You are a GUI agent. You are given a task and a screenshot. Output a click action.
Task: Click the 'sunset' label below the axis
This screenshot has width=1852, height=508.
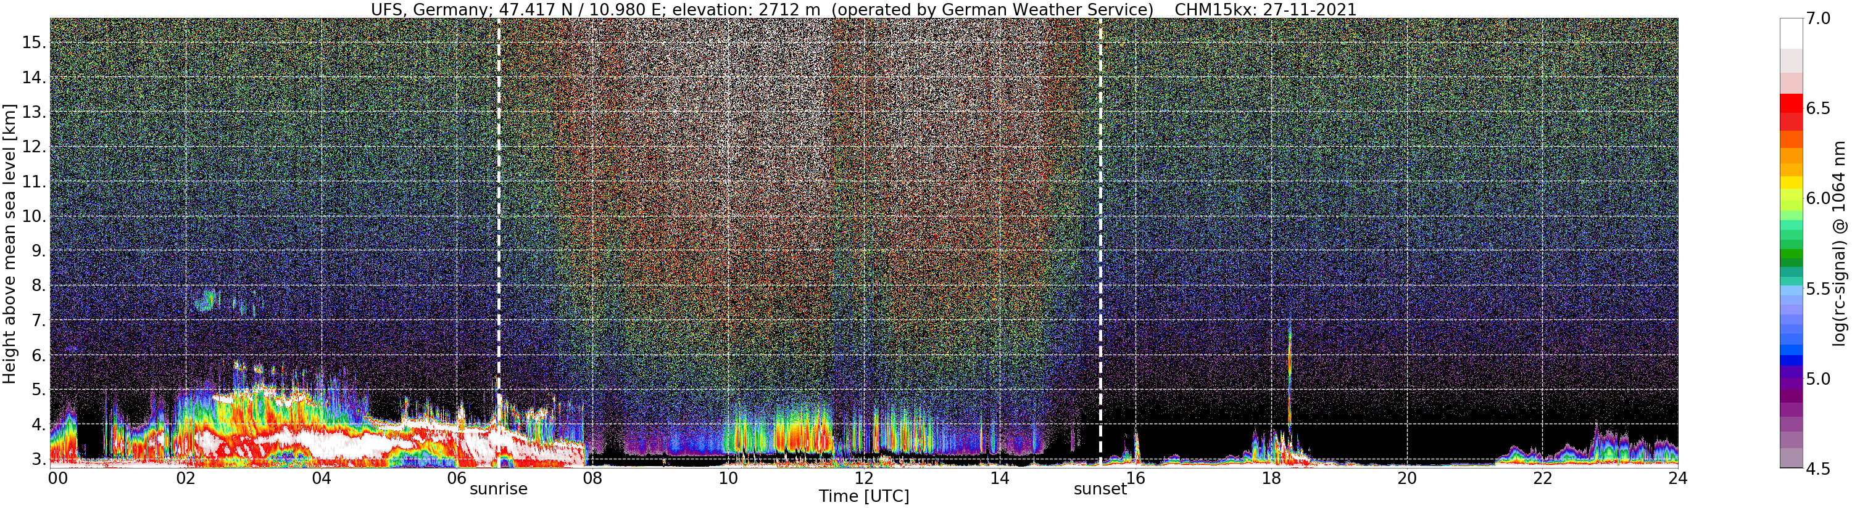click(x=1100, y=490)
